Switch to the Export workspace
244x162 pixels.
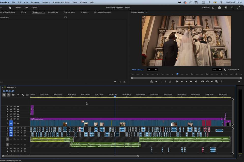[34, 8]
